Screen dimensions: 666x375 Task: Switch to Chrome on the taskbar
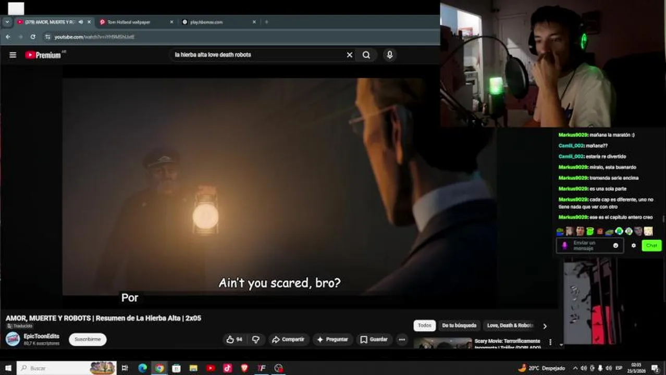159,368
